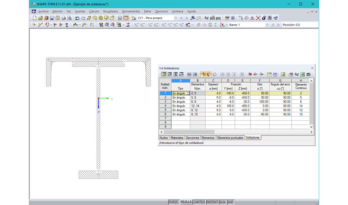Click the table's horizontal scrollbar thumb
This screenshot has width=348, height=205.
coord(189,132)
